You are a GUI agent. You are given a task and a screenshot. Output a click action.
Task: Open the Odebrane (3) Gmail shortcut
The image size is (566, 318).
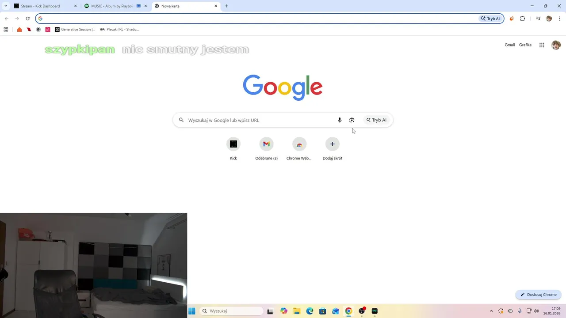[266, 149]
